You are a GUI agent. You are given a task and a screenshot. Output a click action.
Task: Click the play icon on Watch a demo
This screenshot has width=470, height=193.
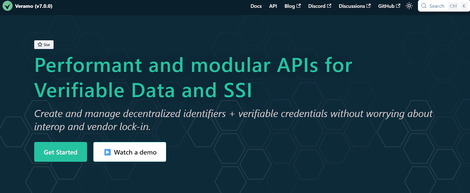tap(108, 152)
